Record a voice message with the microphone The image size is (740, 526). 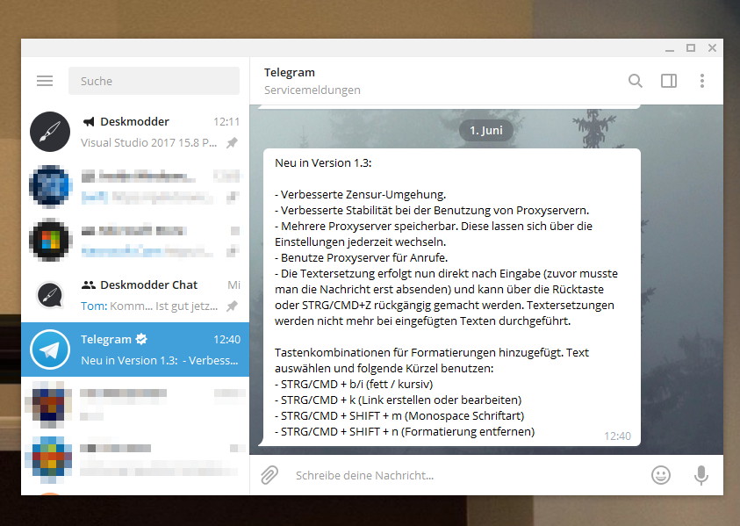tap(701, 475)
